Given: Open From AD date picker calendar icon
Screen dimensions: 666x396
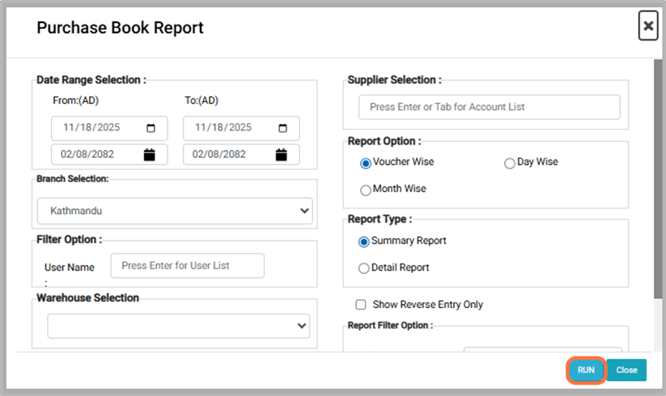Looking at the screenshot, I should point(150,128).
